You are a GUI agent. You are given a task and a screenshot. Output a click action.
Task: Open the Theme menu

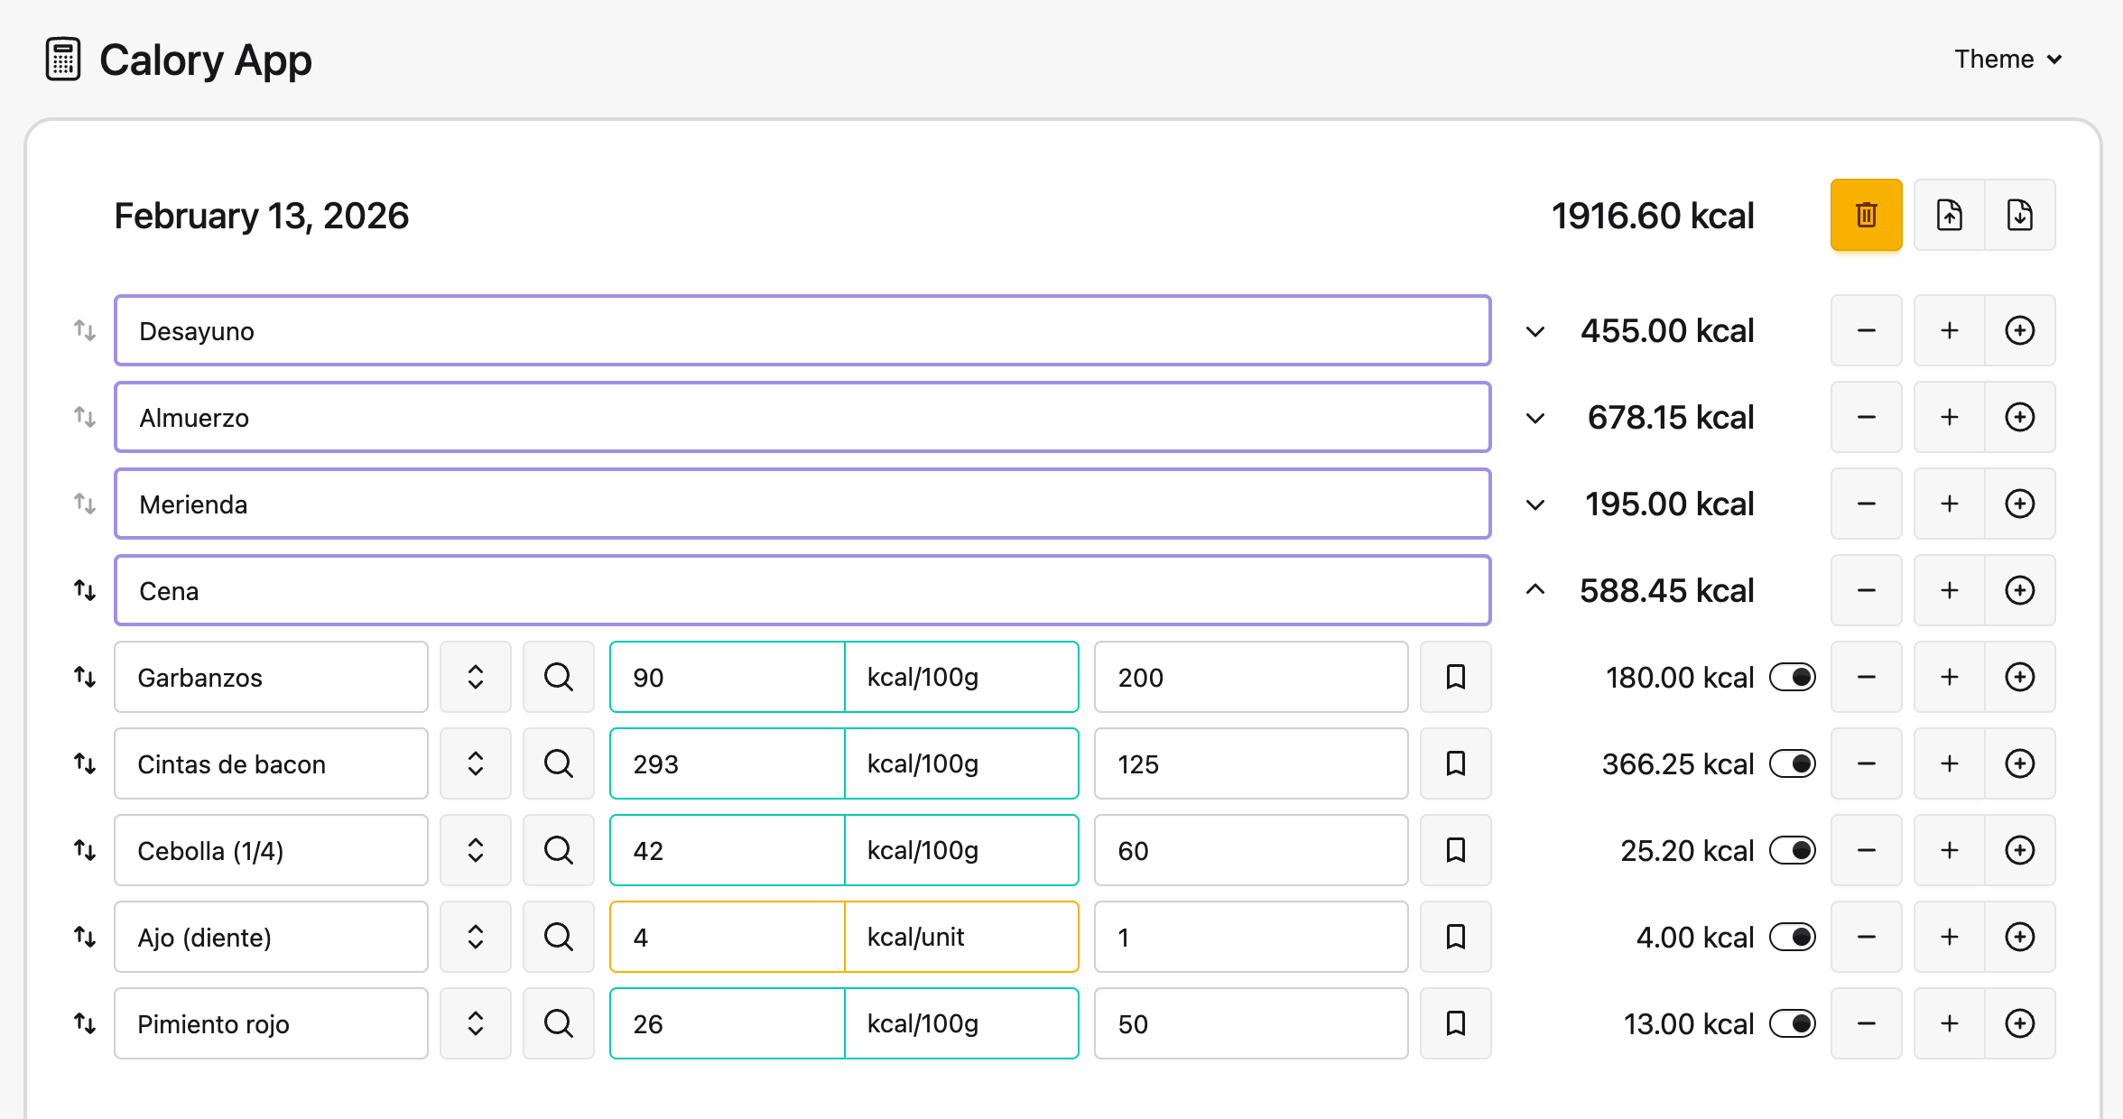tap(2007, 60)
